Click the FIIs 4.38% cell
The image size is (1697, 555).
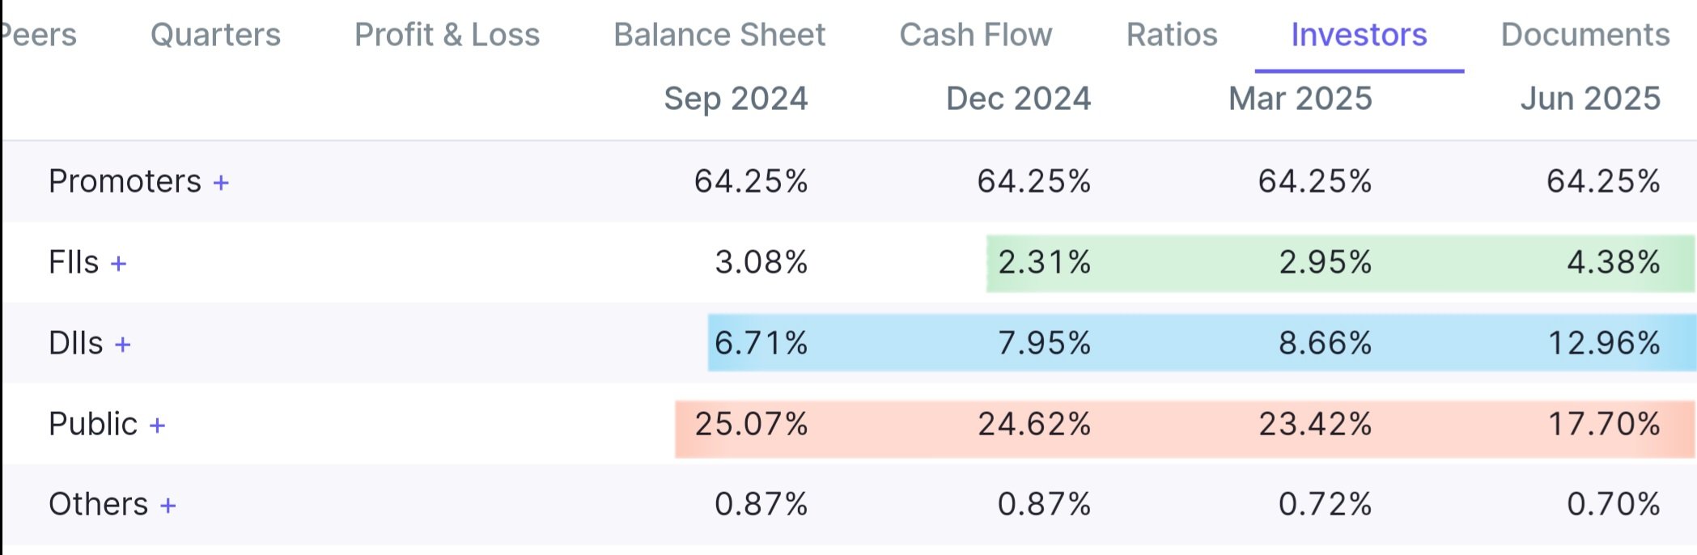coord(1614,262)
